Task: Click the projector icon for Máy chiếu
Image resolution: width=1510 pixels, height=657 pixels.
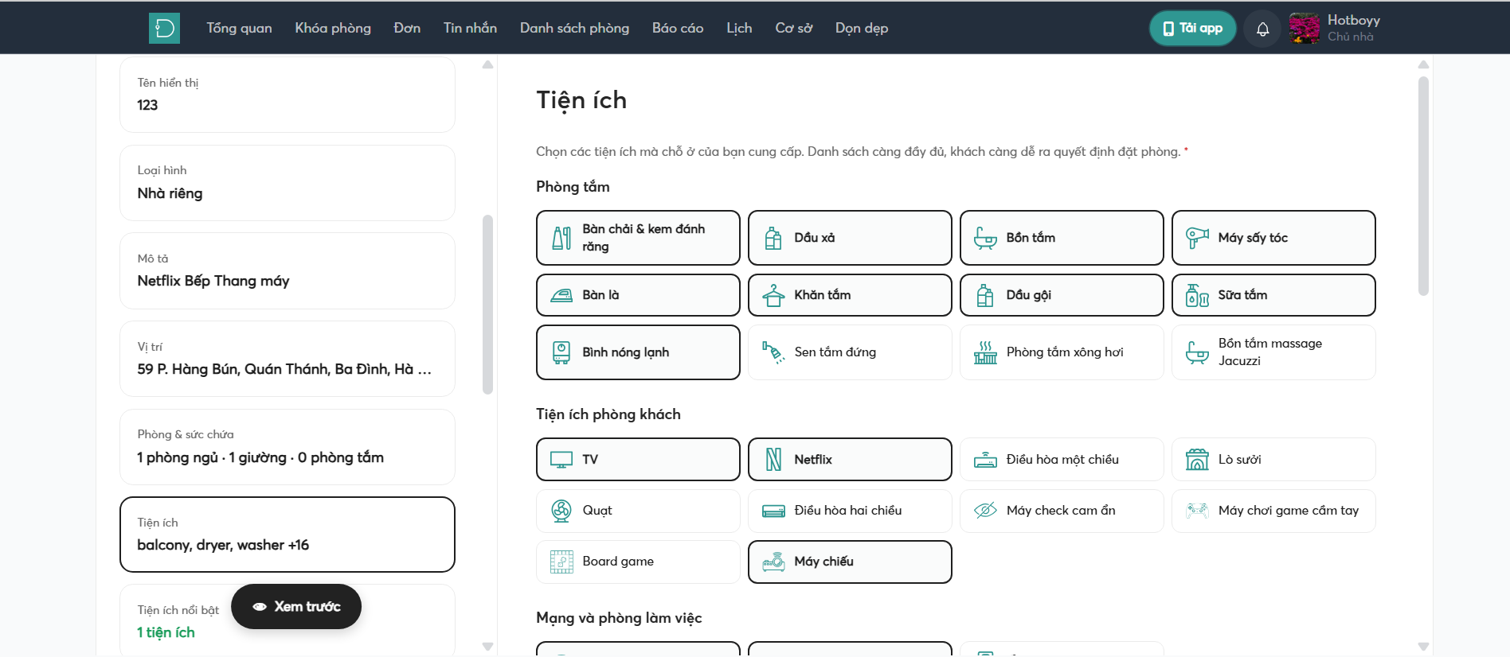Action: click(773, 562)
